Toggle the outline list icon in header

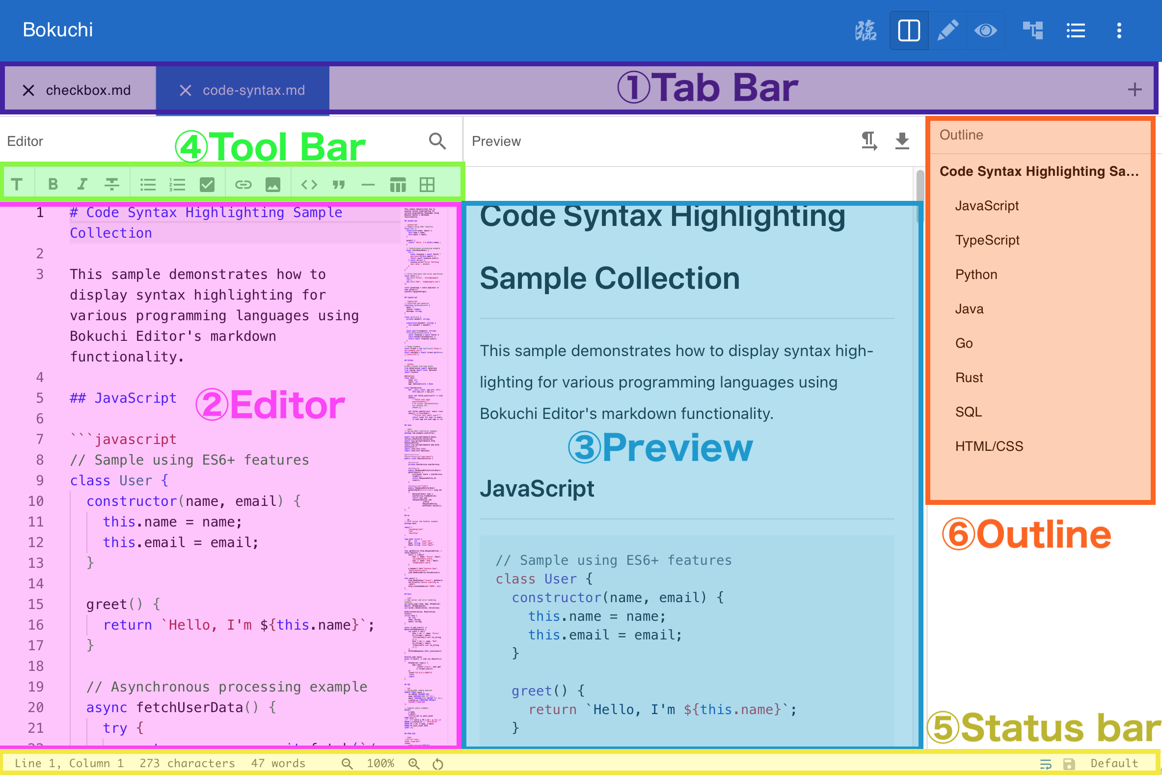(1076, 30)
